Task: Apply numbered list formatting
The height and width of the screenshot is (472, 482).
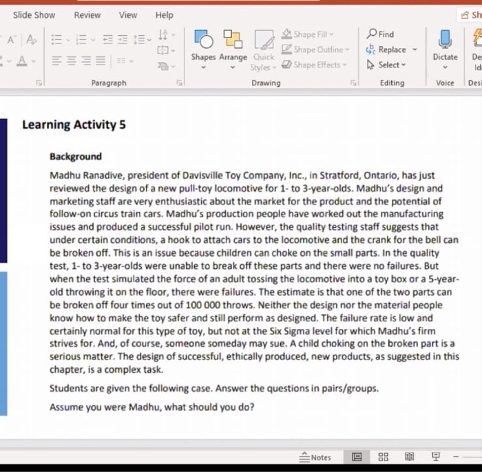Action: click(81, 40)
